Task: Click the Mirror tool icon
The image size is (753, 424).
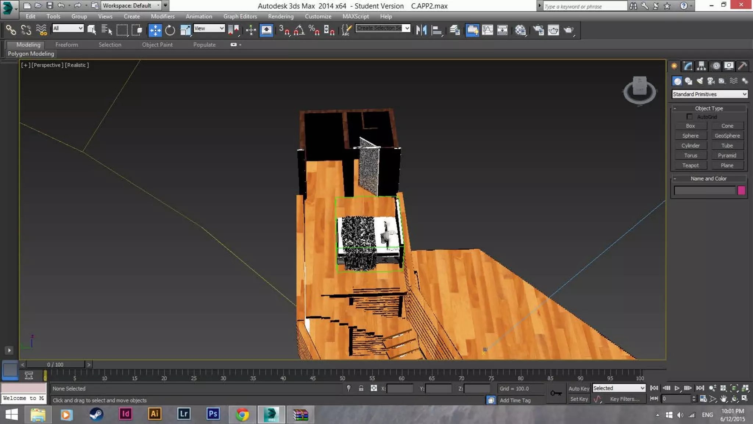Action: coord(421,30)
